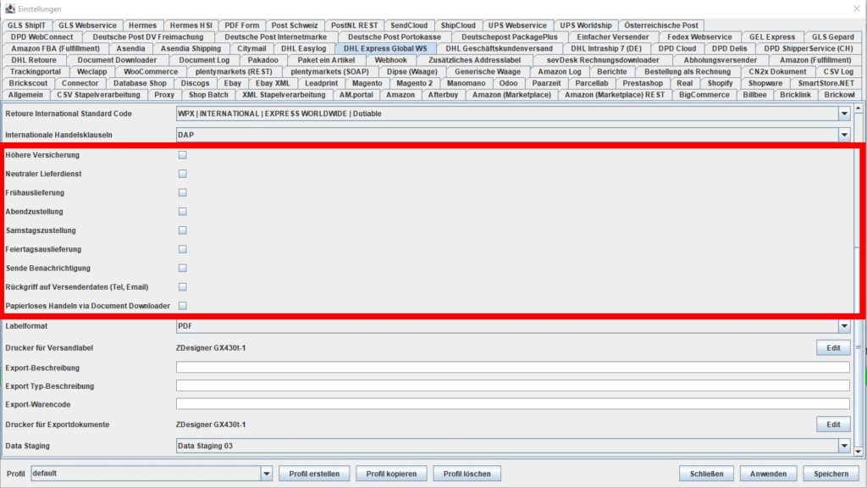Go to the Berichte tab

[611, 71]
